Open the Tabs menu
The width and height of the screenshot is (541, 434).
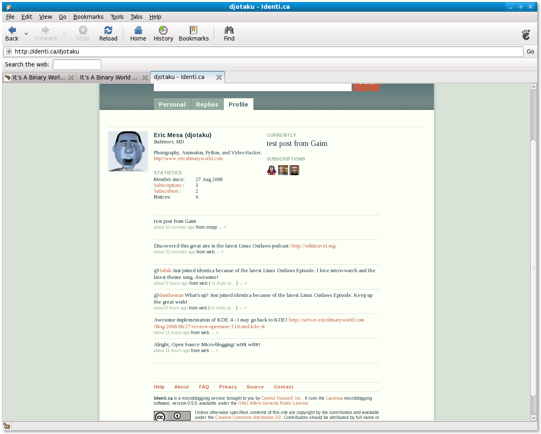click(x=136, y=17)
